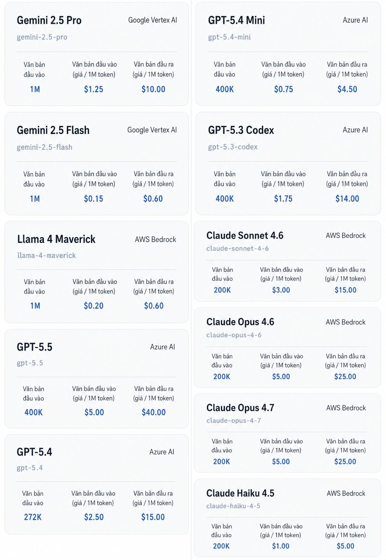Click the $1.00 input price on Claude Haiku 4.5

[281, 546]
